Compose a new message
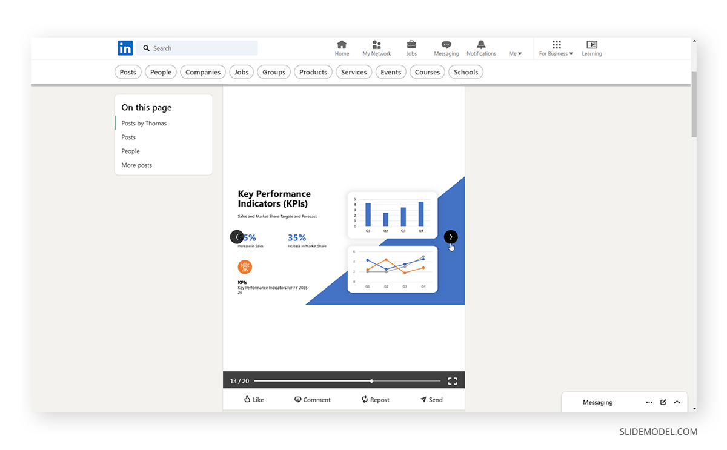The image size is (727, 450). pyautogui.click(x=663, y=402)
